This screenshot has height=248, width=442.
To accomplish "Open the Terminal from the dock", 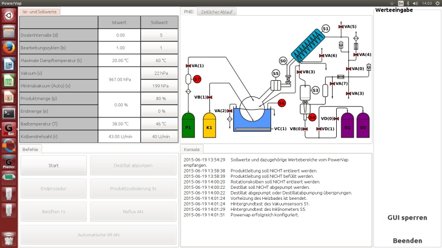I will [x=9, y=113].
